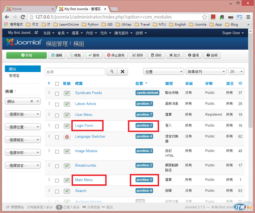
Task: Open the 選擇狀態 filter dropdown
Action: click(x=23, y=114)
